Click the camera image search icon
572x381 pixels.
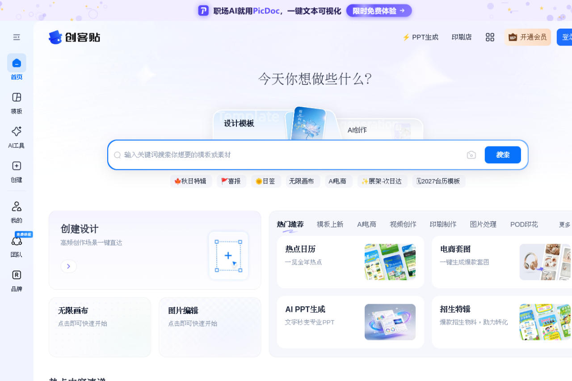coord(471,155)
